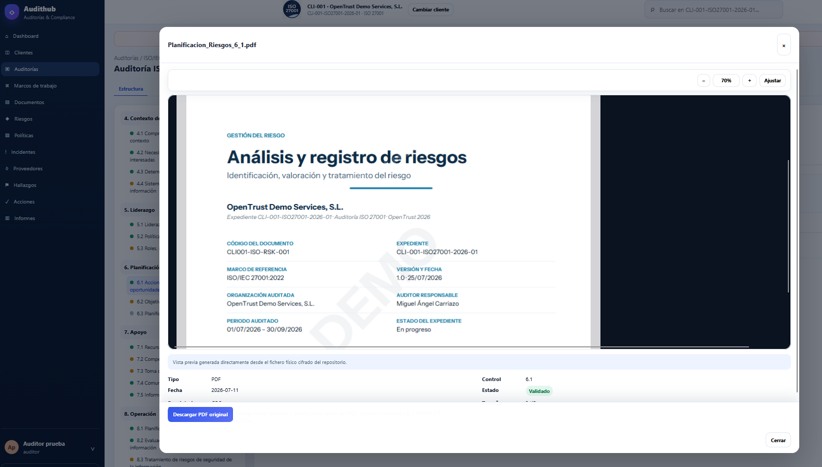Click the PDF preview horizontal scrollbar
The width and height of the screenshot is (822, 467).
(x=462, y=347)
